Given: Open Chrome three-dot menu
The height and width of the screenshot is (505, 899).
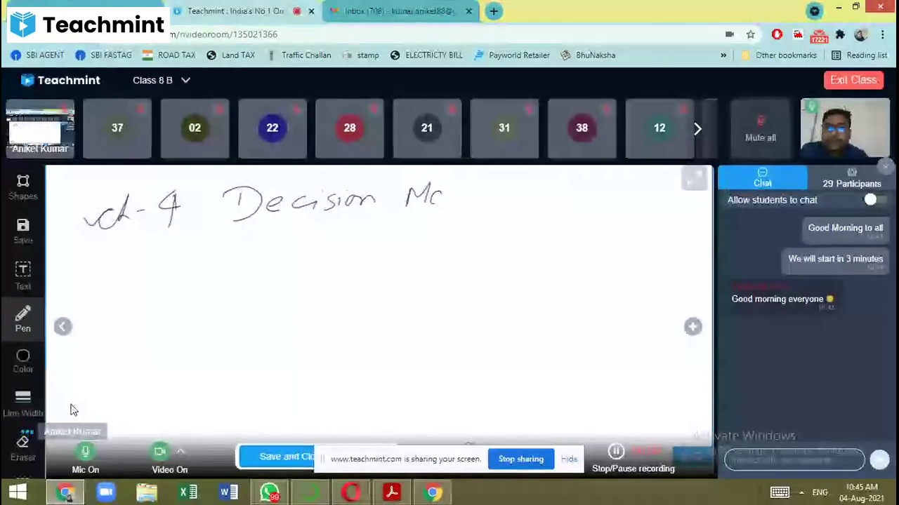Looking at the screenshot, I should (883, 34).
